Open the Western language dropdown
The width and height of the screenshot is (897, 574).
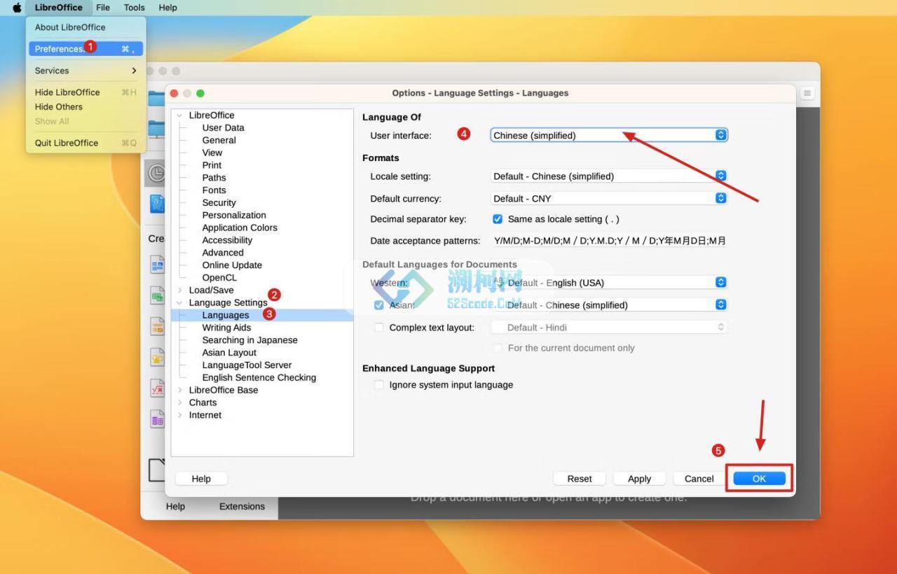click(x=609, y=283)
